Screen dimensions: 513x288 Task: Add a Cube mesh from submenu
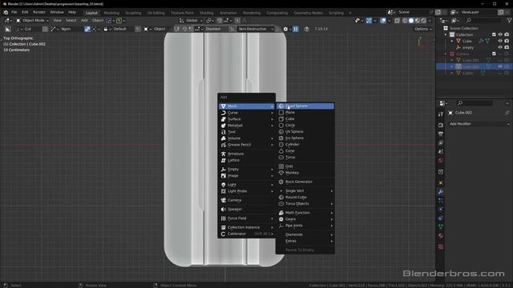point(305,119)
